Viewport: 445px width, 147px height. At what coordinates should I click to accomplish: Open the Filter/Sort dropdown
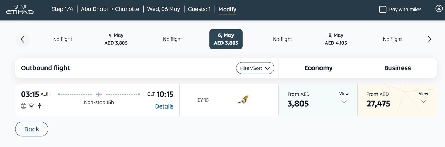tap(255, 68)
